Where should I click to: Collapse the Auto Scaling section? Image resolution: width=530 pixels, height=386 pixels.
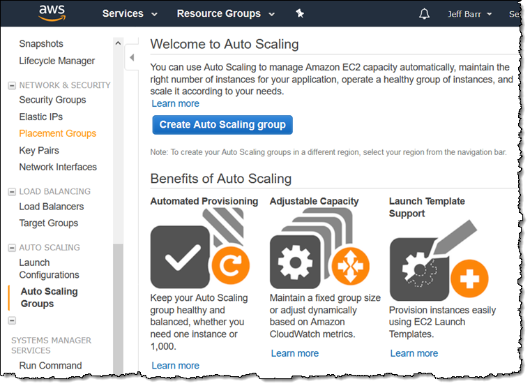tap(12, 247)
